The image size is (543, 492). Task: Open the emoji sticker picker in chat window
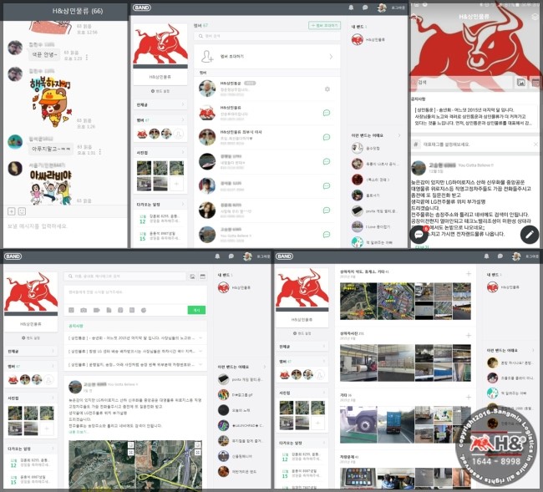point(22,211)
